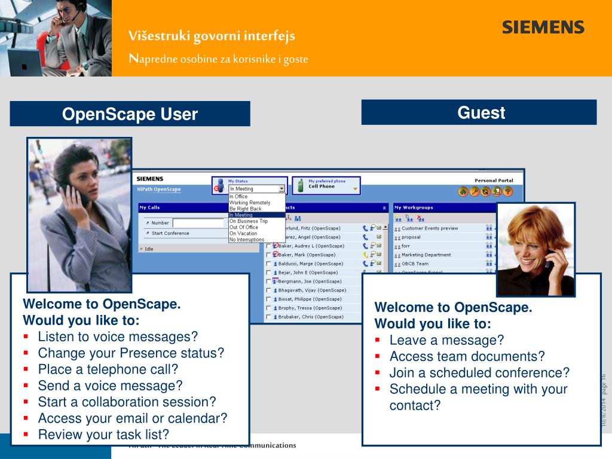Image resolution: width=612 pixels, height=459 pixels.
Task: Check the box for Balducci, Marge
Action: pyautogui.click(x=268, y=264)
